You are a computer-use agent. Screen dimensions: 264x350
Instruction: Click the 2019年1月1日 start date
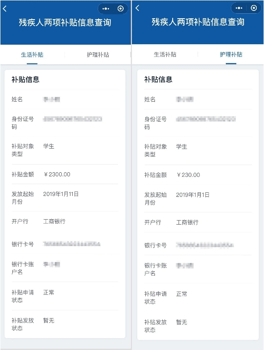pyautogui.click(x=193, y=195)
